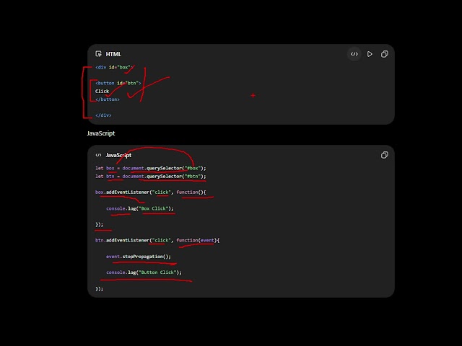This screenshot has height=346, width=462.
Task: Click the JavaScript heading between blocks
Action: coord(101,133)
